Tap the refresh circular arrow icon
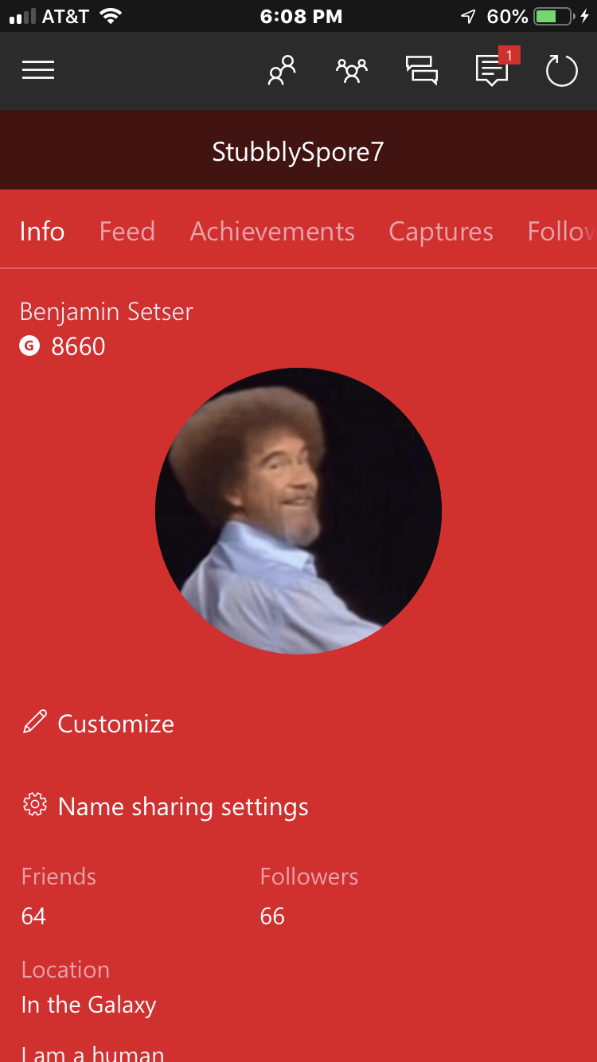The width and height of the screenshot is (597, 1062). [x=561, y=71]
